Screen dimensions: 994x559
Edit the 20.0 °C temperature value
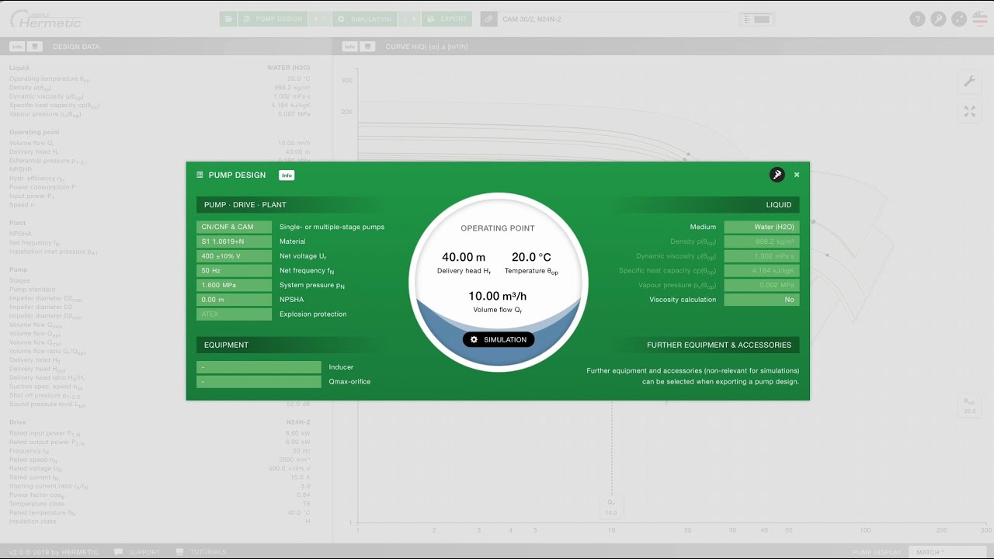[x=531, y=257]
